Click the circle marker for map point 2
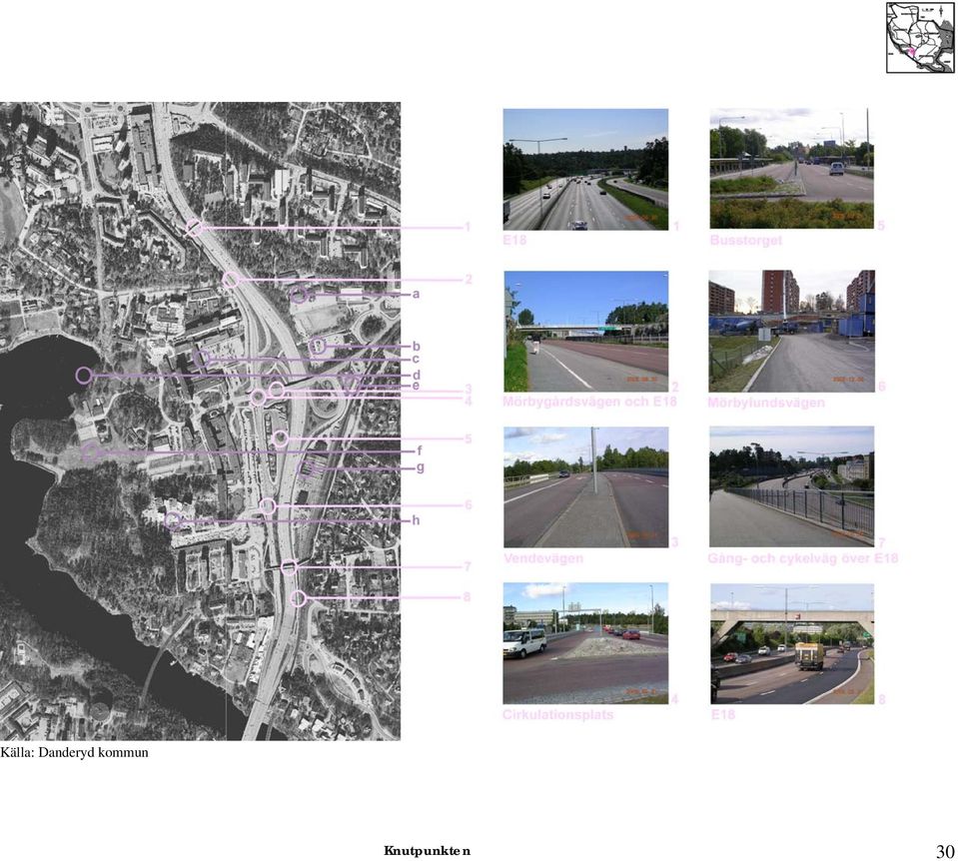 tap(231, 280)
